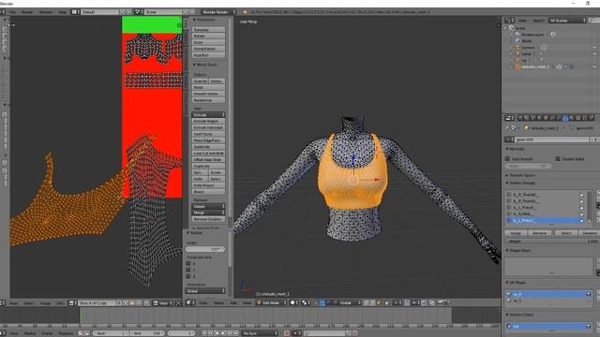Open the Modifiers properties tab
This screenshot has width=600, height=337.
[558, 118]
